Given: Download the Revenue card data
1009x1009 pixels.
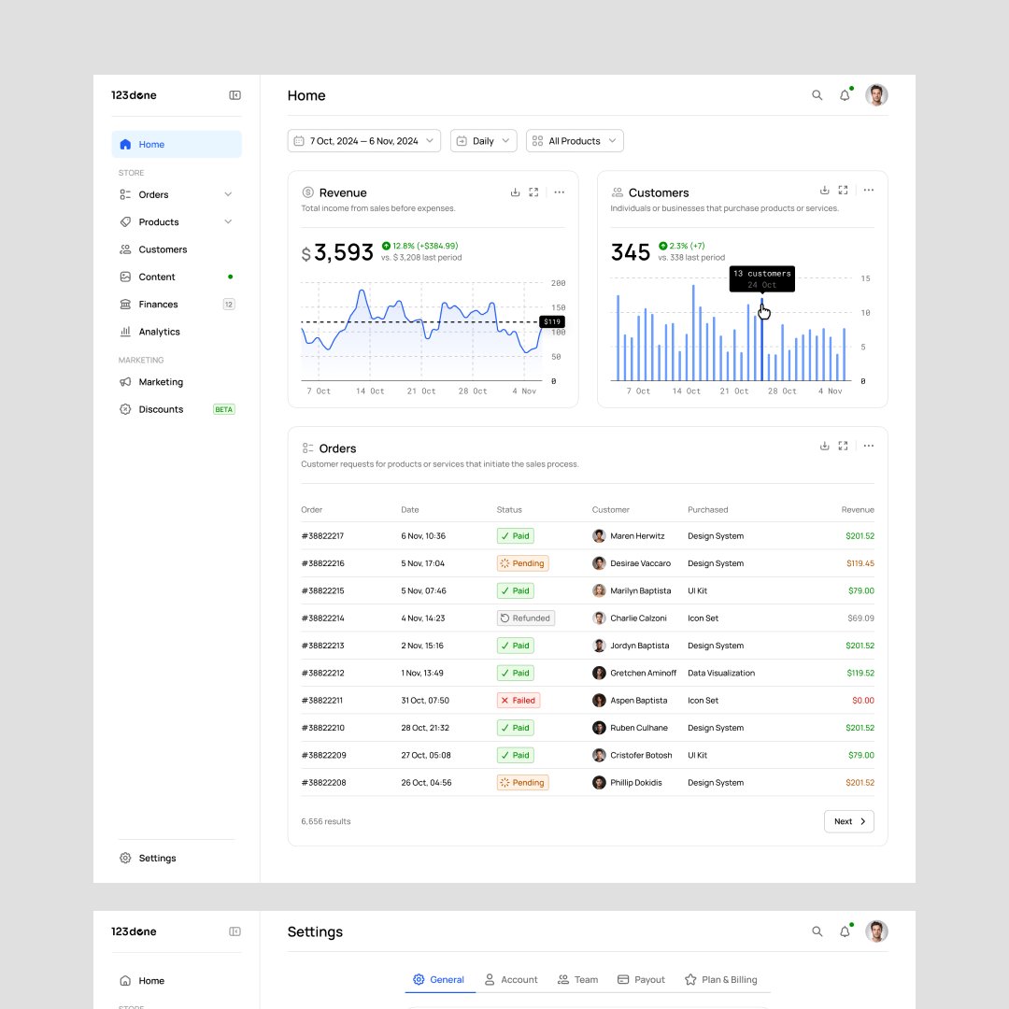Looking at the screenshot, I should 515,192.
